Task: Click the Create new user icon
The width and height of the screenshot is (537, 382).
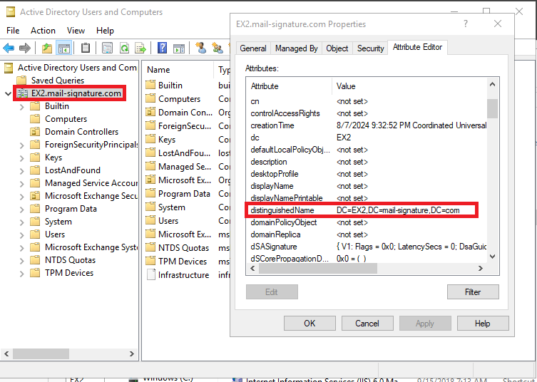Action: 200,48
